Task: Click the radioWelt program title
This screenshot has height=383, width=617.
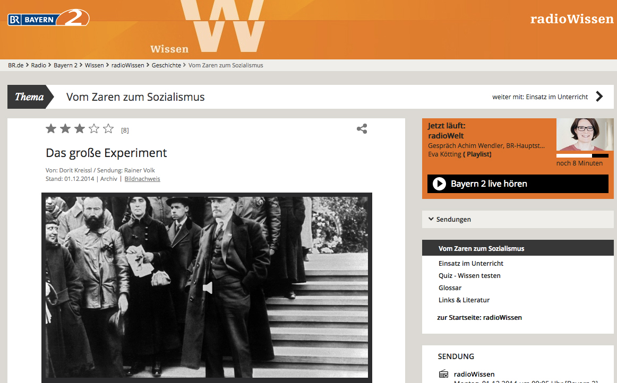Action: [x=446, y=136]
